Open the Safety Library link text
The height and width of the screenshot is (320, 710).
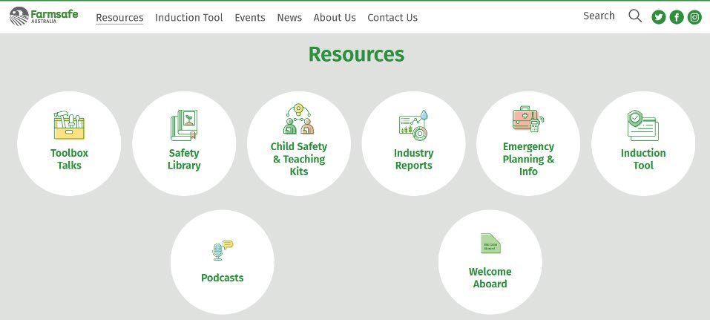(184, 159)
